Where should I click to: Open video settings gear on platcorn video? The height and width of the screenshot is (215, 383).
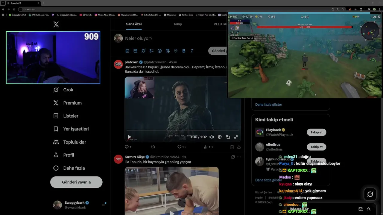point(220,137)
